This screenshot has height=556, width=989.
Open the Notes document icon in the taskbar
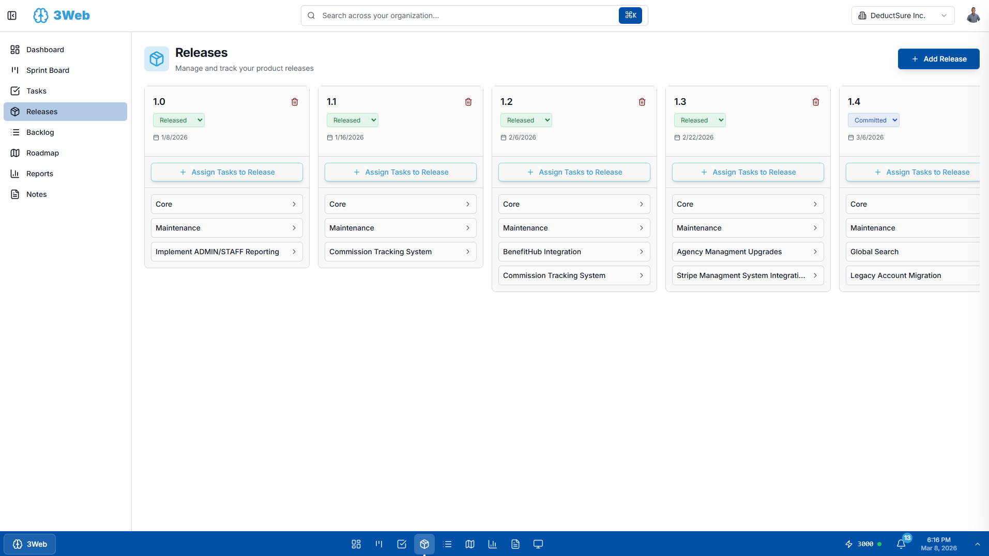click(515, 544)
